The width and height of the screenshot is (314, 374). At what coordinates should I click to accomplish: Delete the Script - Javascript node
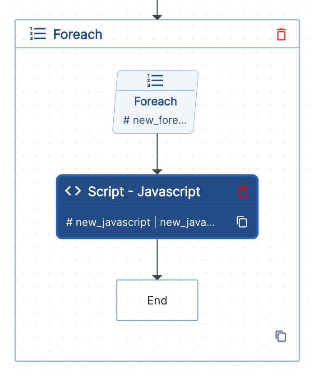[243, 191]
